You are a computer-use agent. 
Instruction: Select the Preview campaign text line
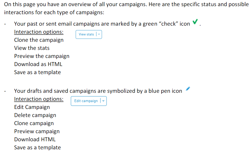point(37,131)
